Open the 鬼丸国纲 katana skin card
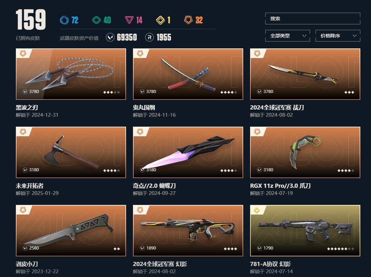Image resolution: width=371 pixels, height=277 pixels. click(188, 74)
